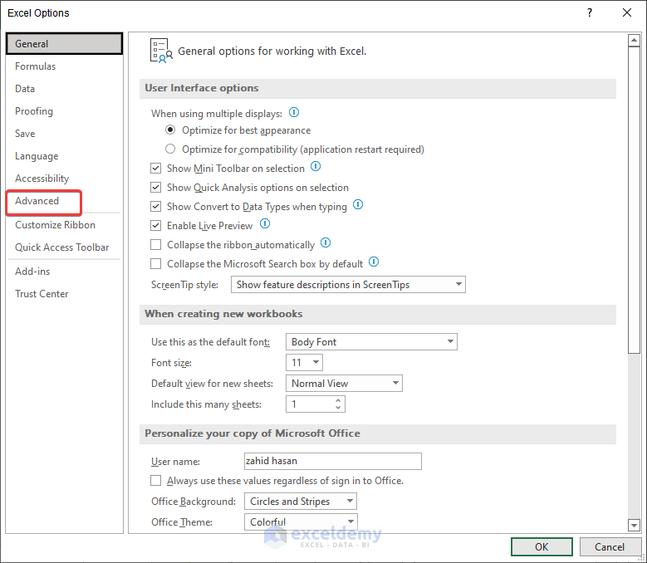The width and height of the screenshot is (647, 563).
Task: Uncheck Show Quick Analysis options on selection
Action: (x=155, y=188)
